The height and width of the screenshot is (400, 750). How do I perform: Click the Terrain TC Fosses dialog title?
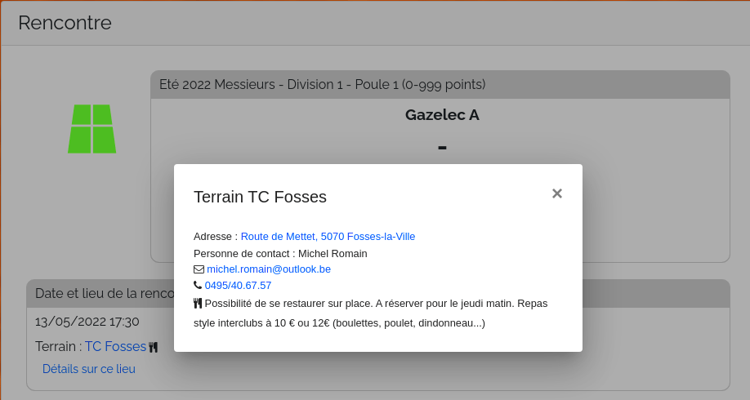click(x=260, y=197)
